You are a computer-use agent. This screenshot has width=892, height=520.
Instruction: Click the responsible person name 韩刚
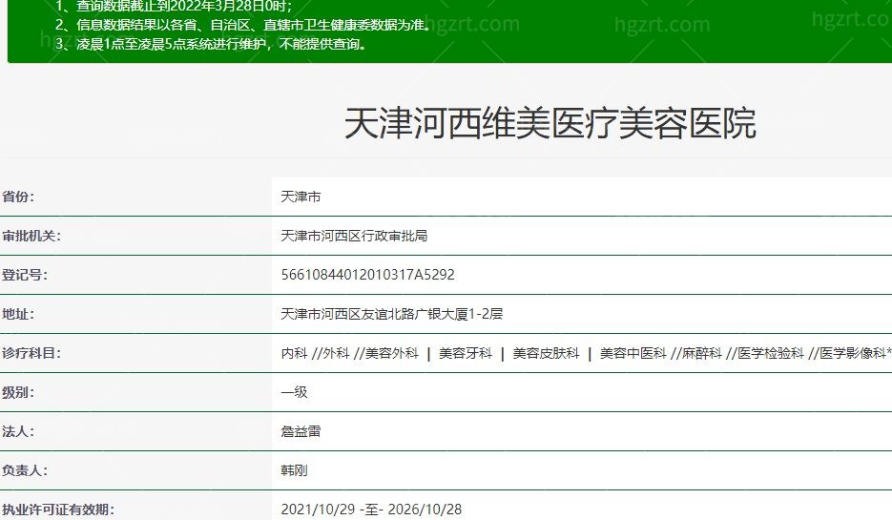coord(294,470)
